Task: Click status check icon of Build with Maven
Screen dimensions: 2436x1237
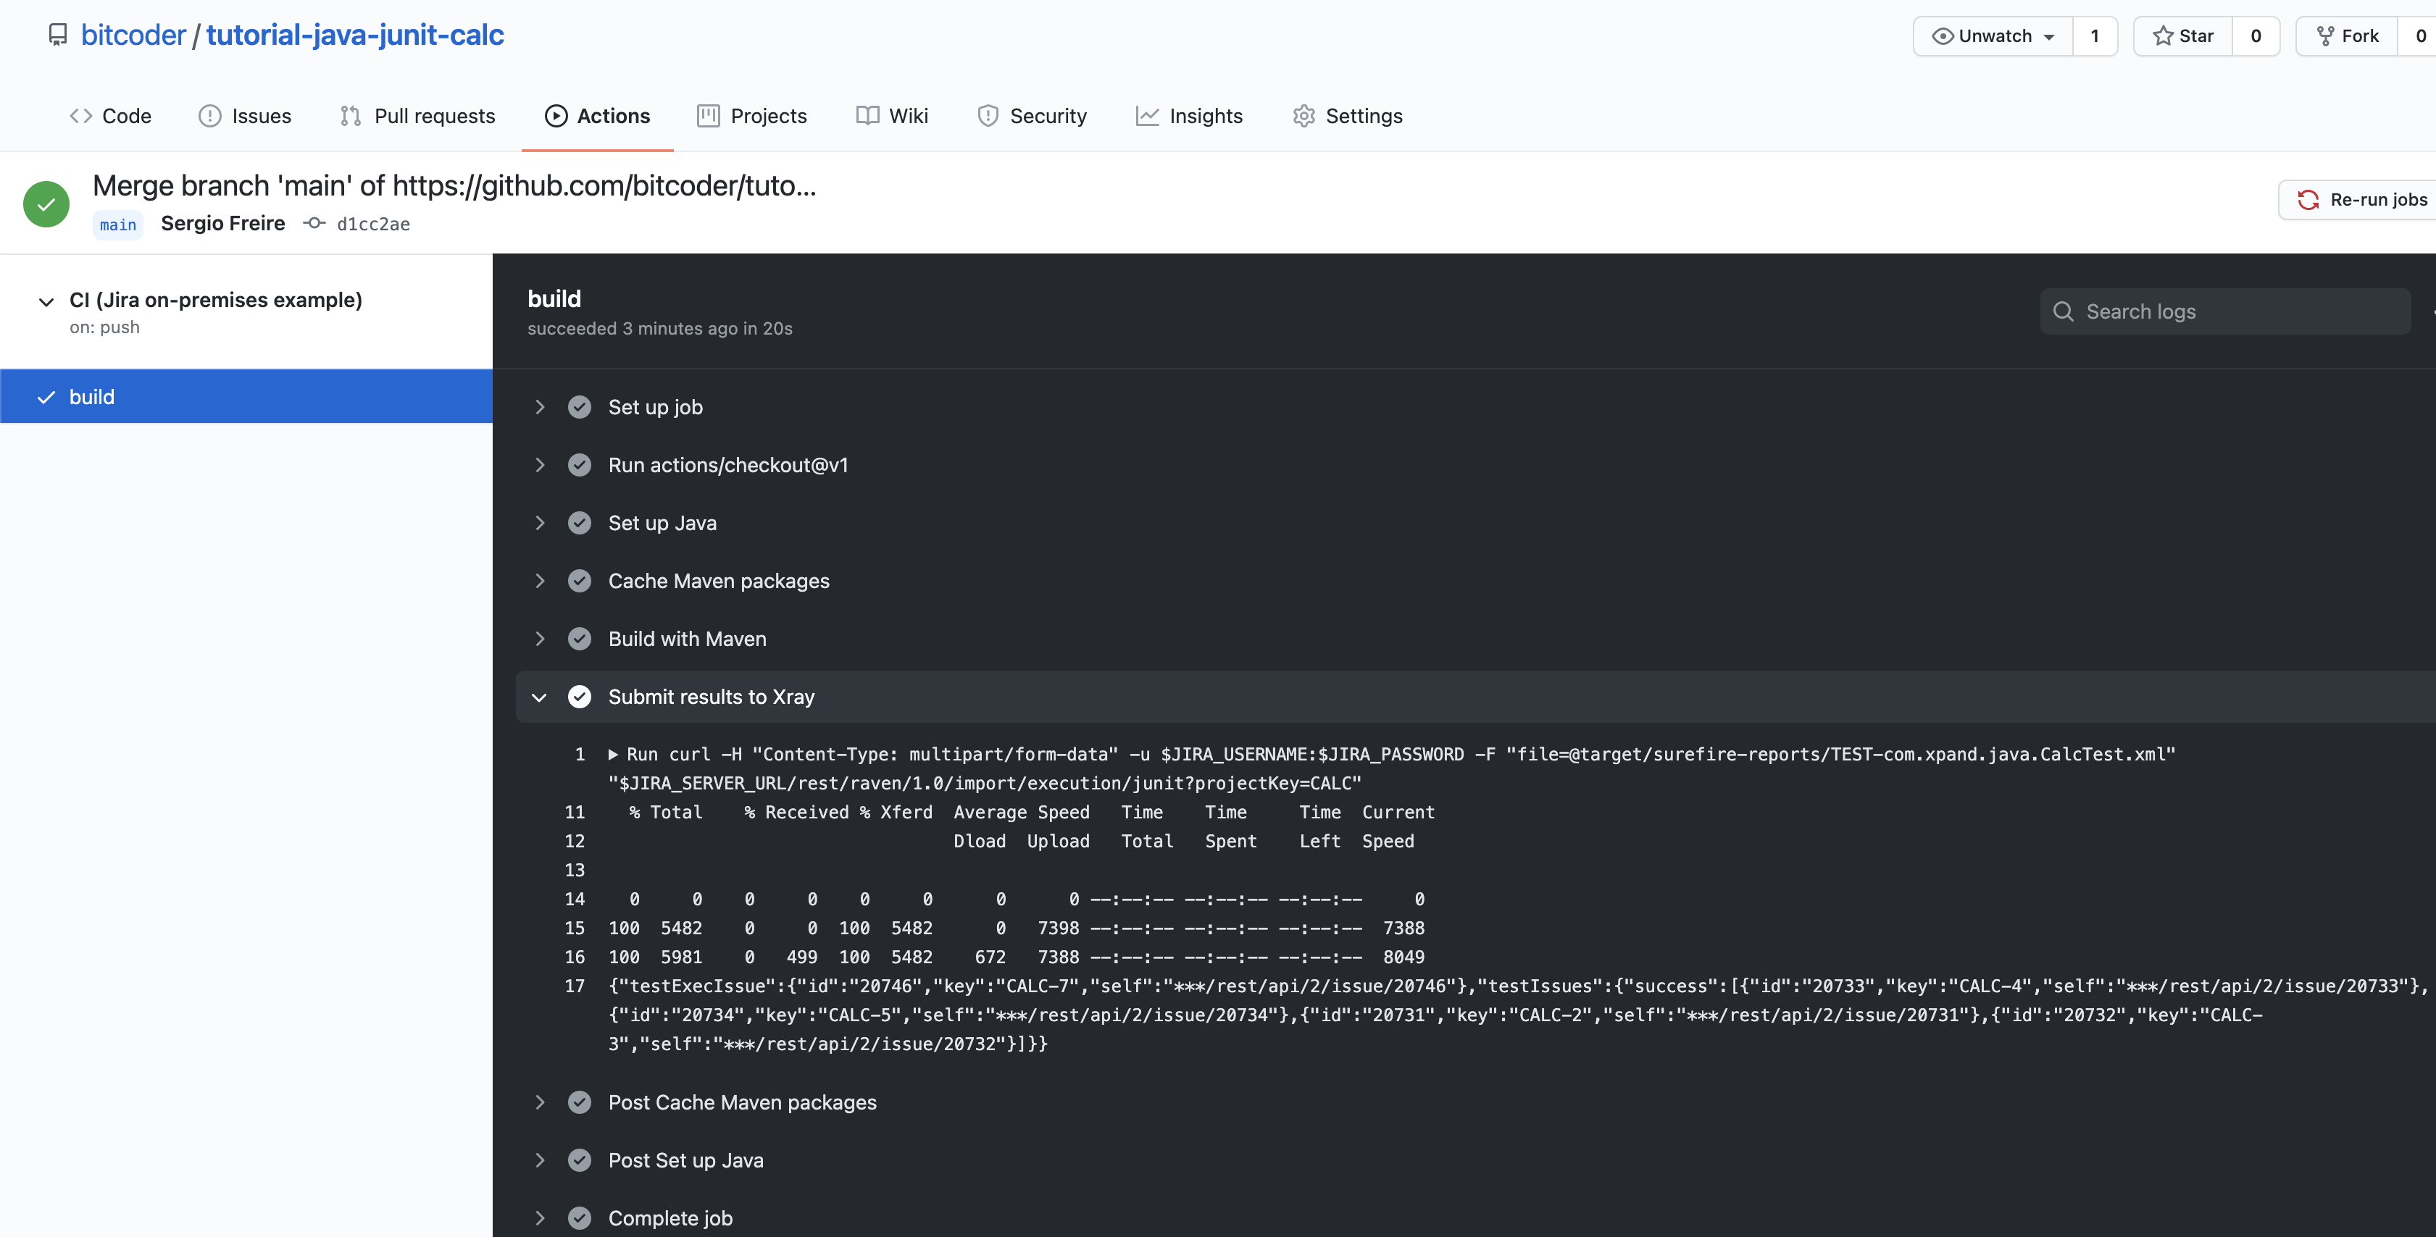Action: pyautogui.click(x=580, y=639)
